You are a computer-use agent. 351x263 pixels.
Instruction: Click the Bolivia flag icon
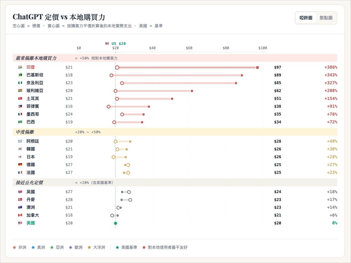pos(20,91)
